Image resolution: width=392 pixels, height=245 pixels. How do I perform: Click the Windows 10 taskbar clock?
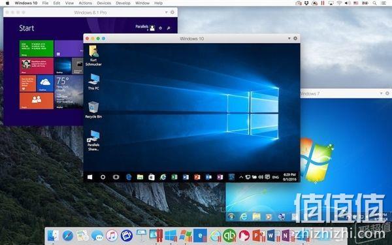pos(289,177)
